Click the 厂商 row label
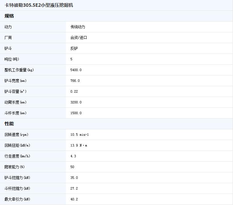233x205 pixels. (8, 38)
